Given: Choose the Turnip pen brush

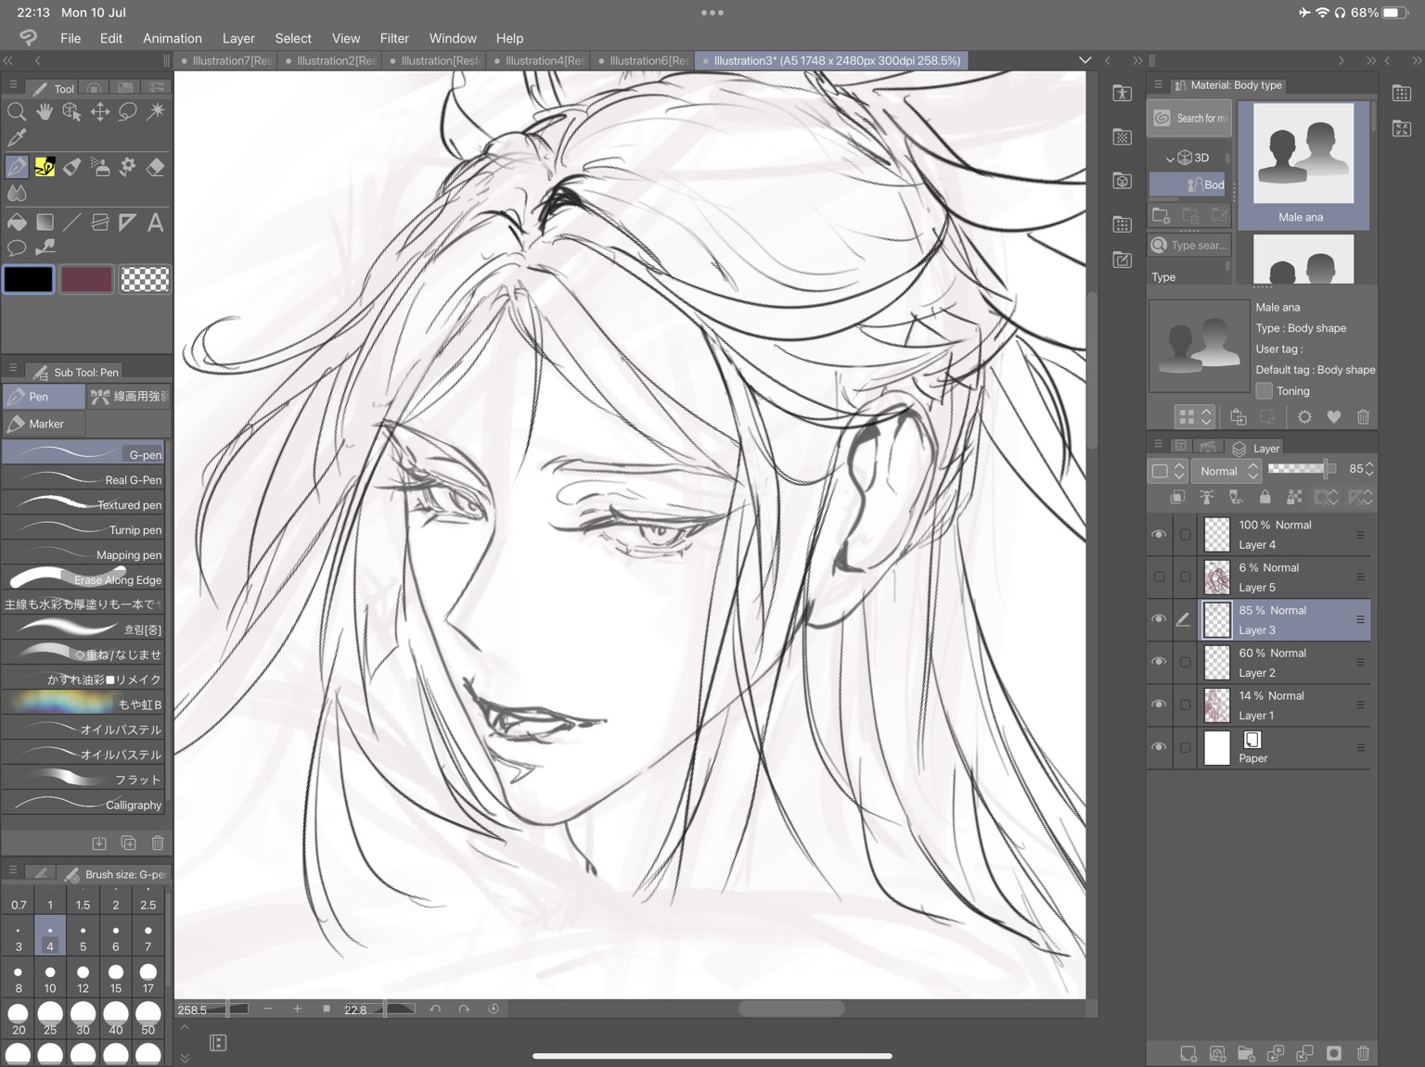Looking at the screenshot, I should (83, 529).
